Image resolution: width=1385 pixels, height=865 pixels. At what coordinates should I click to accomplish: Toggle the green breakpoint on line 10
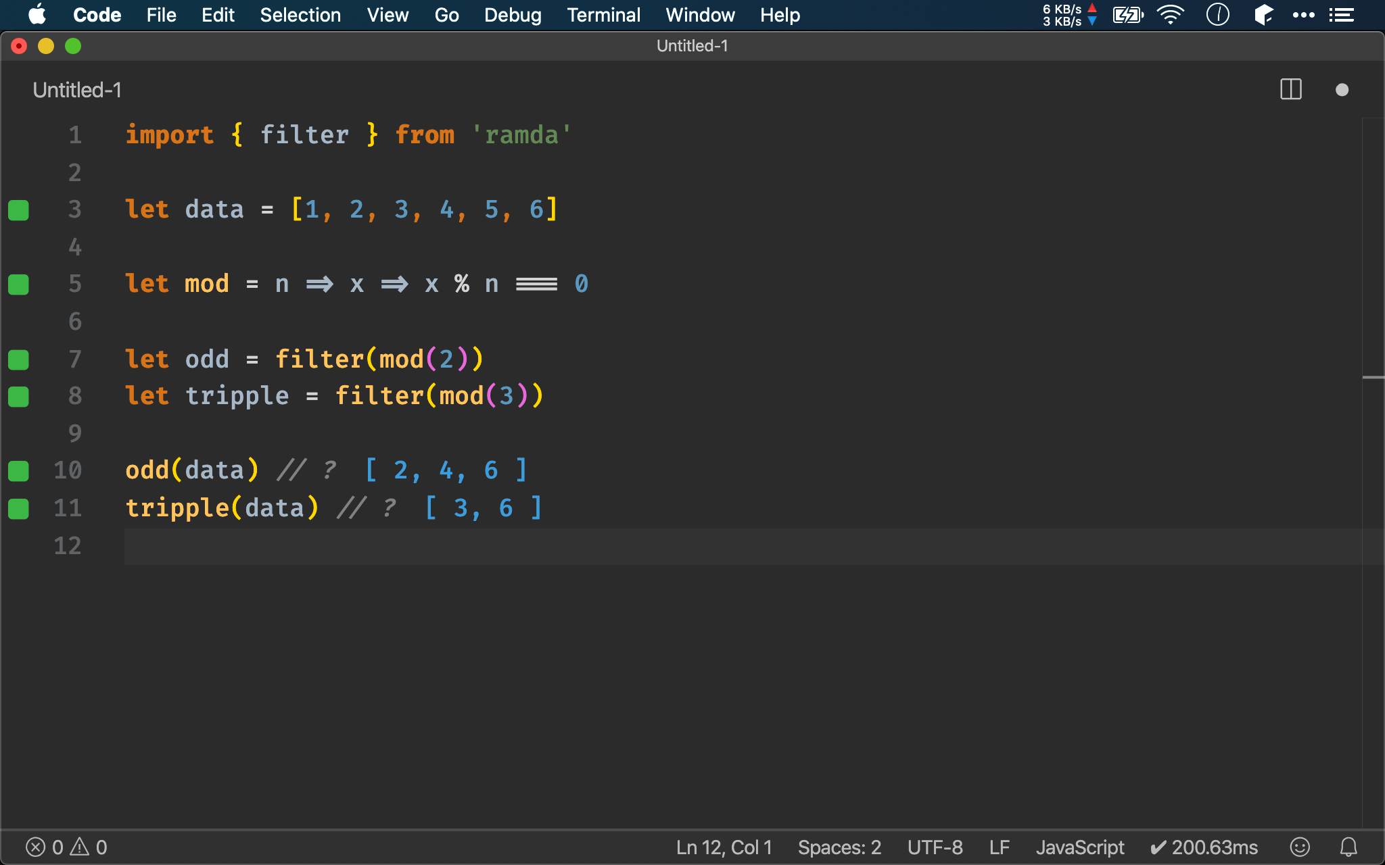click(18, 470)
